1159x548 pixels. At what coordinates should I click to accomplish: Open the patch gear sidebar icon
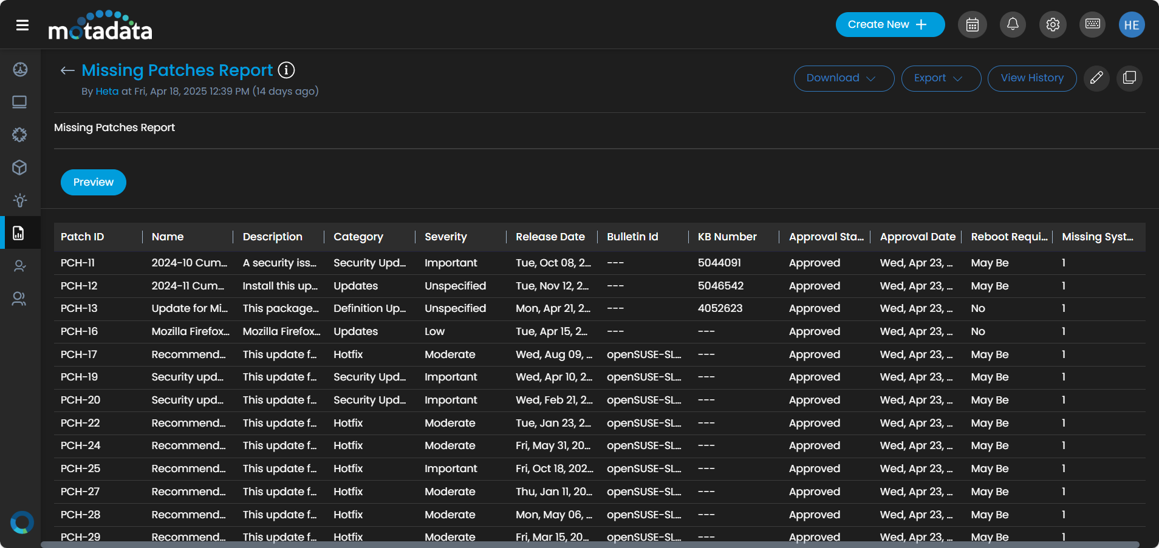(x=20, y=135)
